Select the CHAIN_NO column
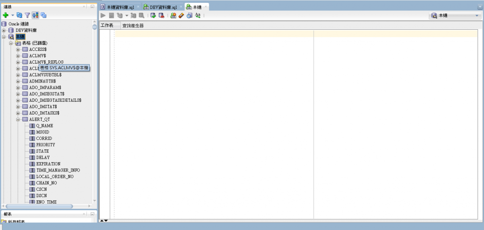 tap(46, 183)
